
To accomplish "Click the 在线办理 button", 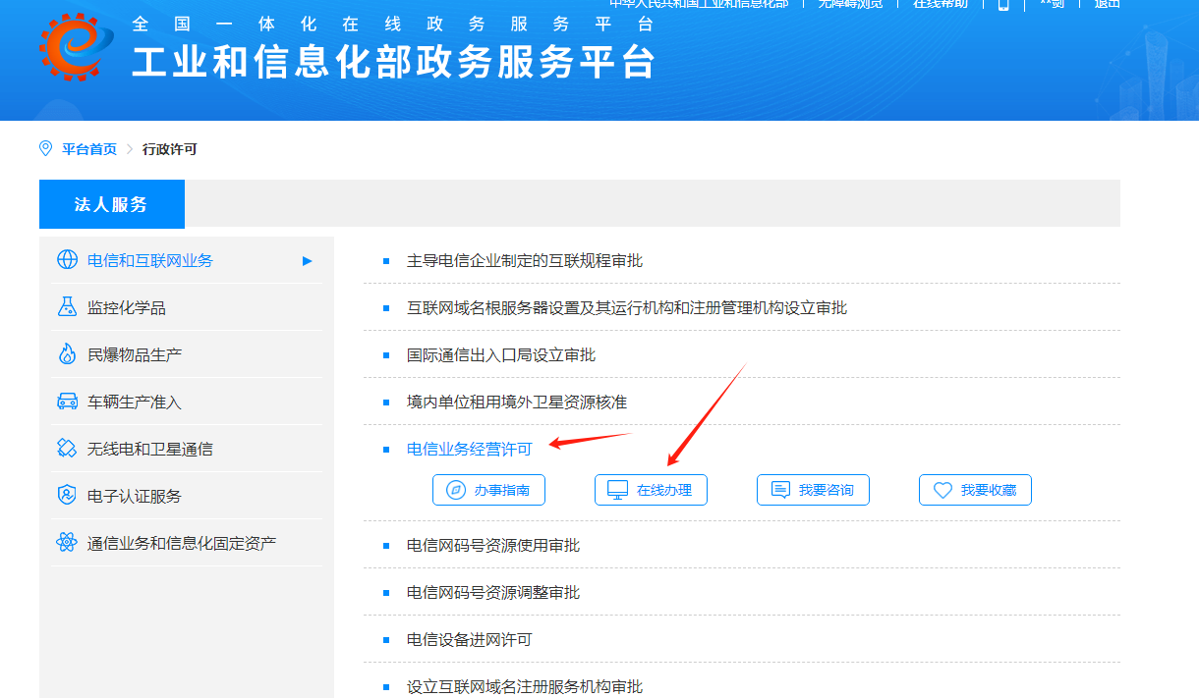I will (651, 490).
